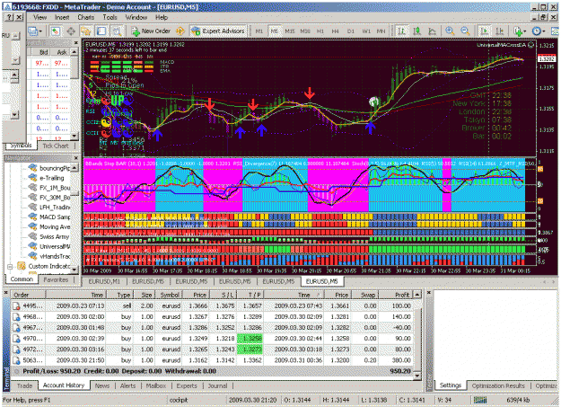Open Strategy Tester magnifier toolbar icon

117,31
